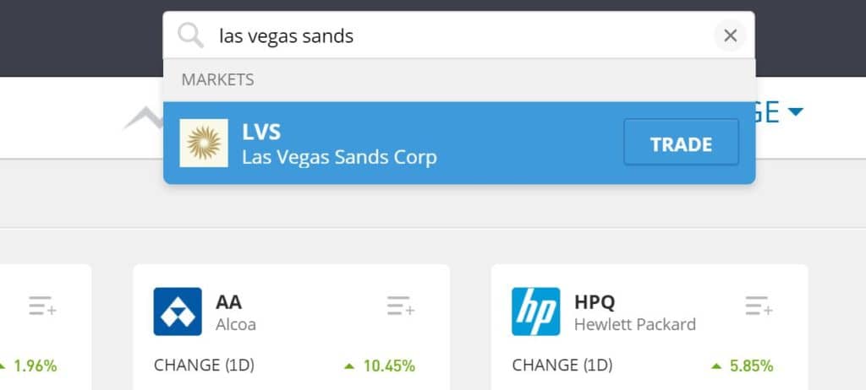Image resolution: width=866 pixels, height=390 pixels.
Task: Click the TRADE button for LVS
Action: click(681, 144)
